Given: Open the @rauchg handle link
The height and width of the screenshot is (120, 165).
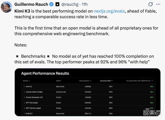Looking at the screenshot, I should (x=70, y=4).
